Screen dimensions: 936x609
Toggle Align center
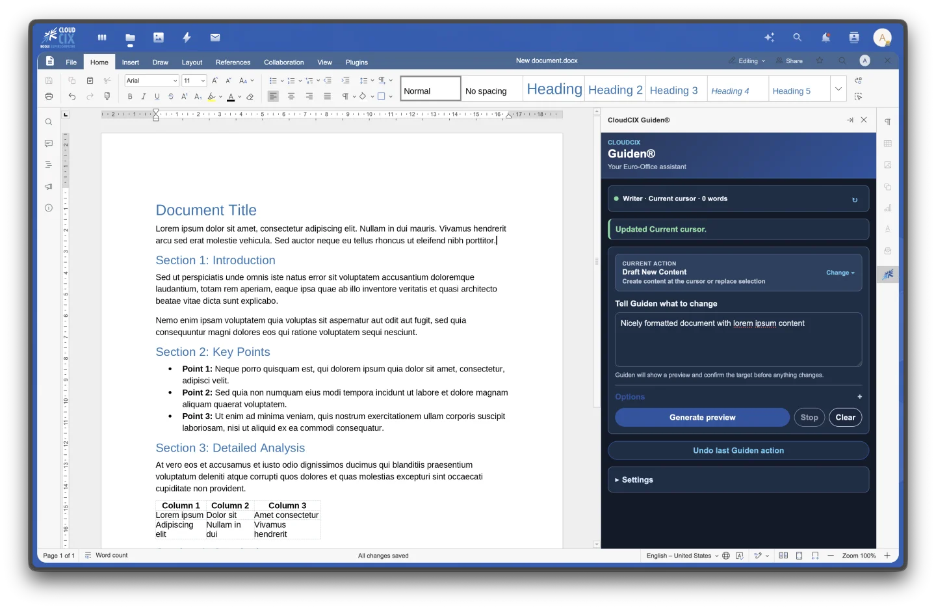pos(291,96)
